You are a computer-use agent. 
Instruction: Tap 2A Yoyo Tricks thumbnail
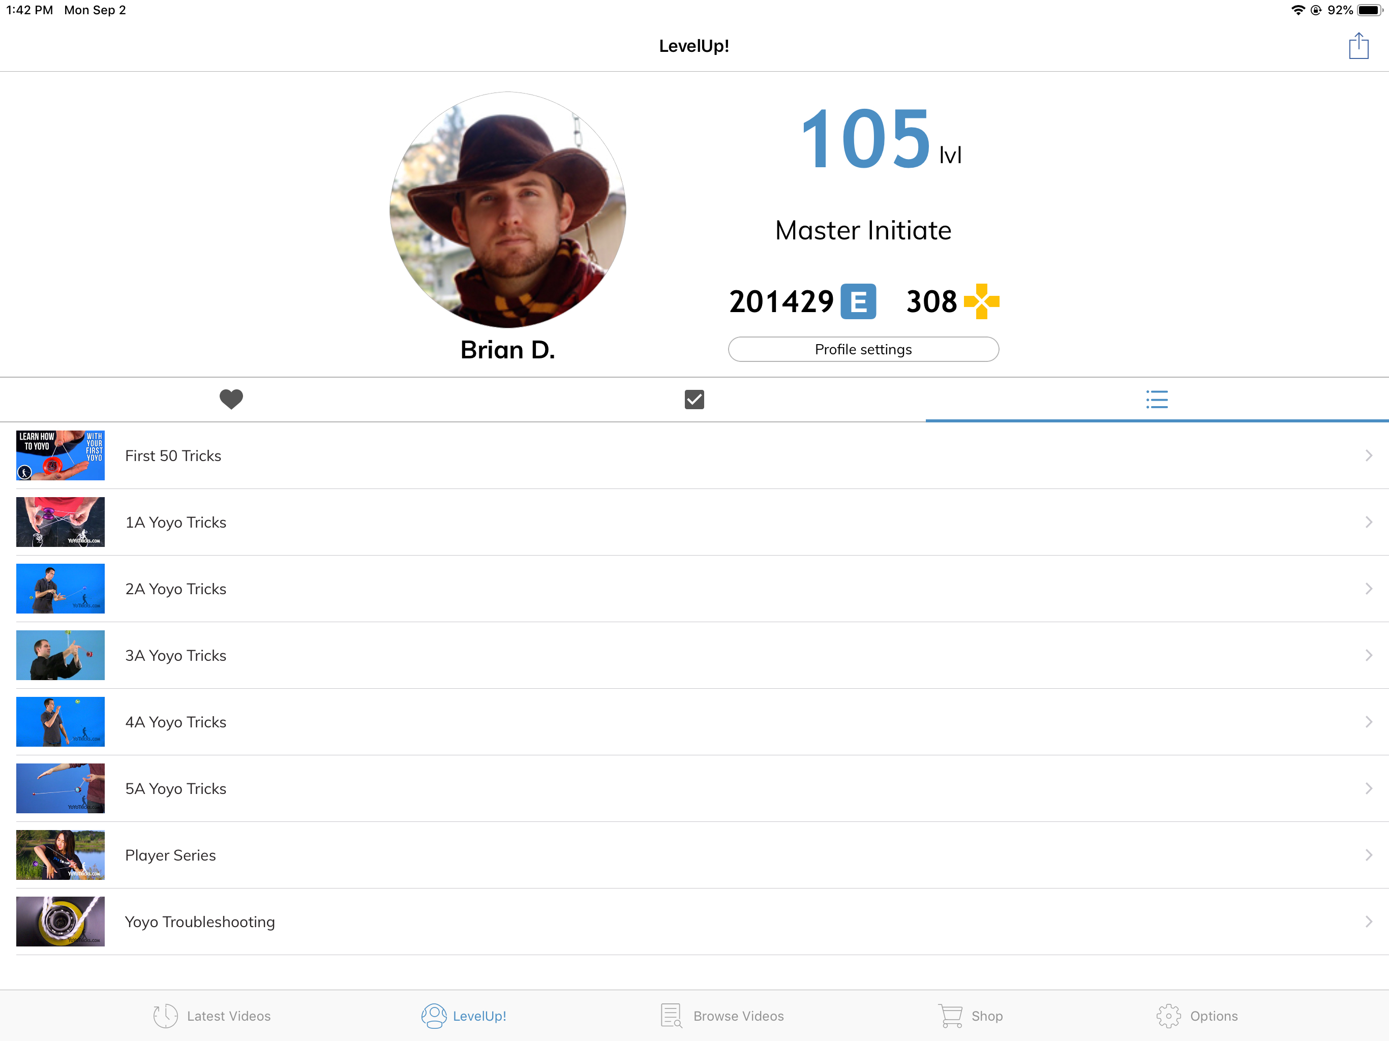click(x=61, y=588)
